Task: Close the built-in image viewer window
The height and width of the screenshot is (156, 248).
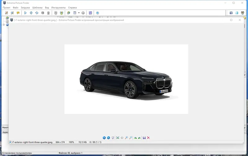Action: 240,20
